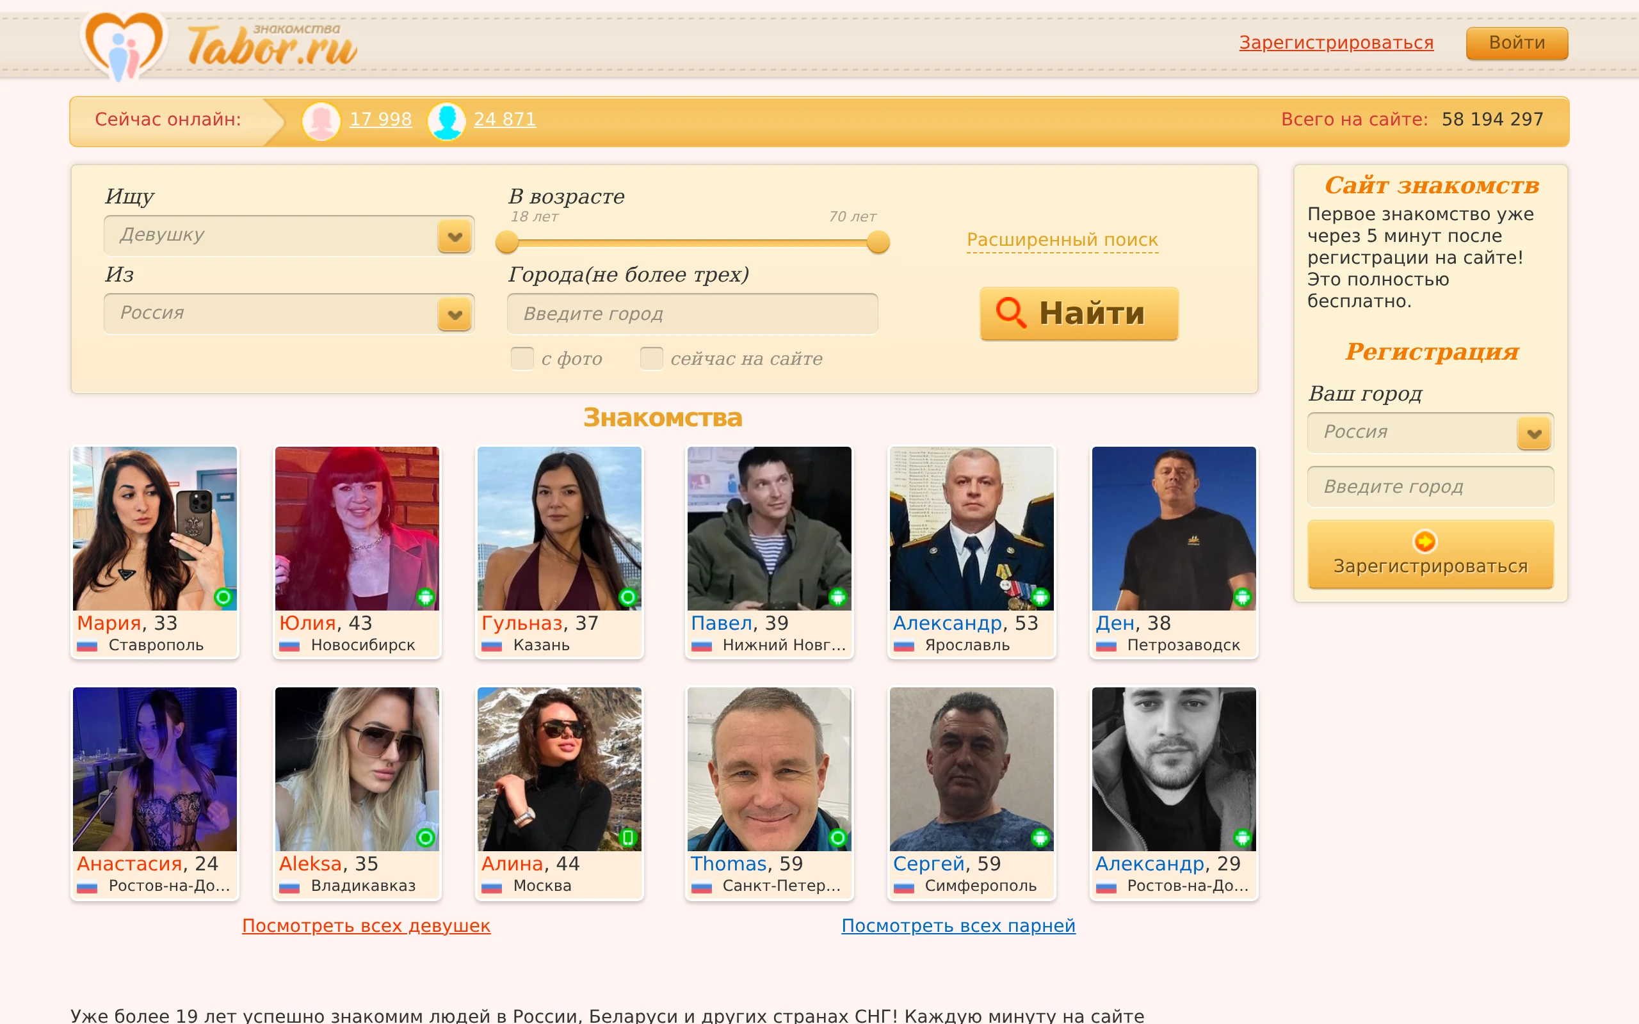1639x1024 pixels.
Task: Click the name link Сергей
Action: pyautogui.click(x=928, y=864)
